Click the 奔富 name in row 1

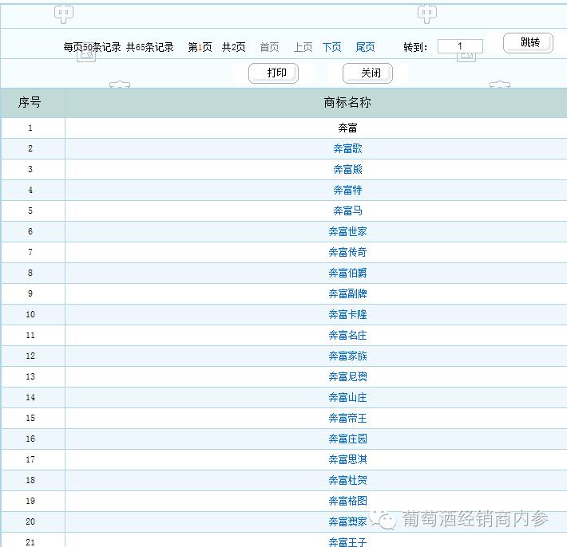coord(347,128)
